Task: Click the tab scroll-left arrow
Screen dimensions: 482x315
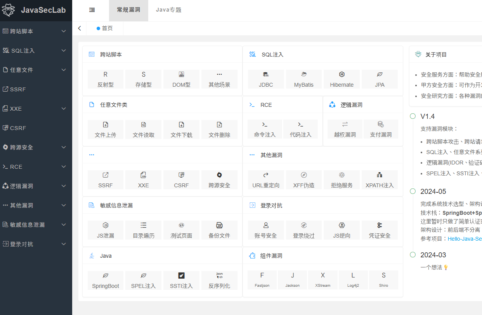Action: coord(80,28)
